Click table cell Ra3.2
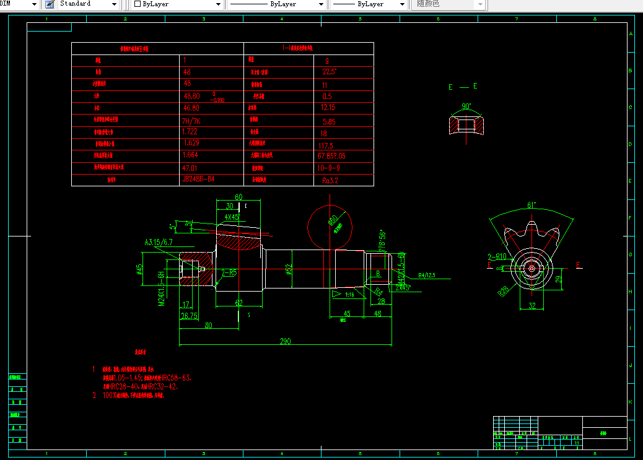The image size is (643, 460). coord(330,181)
